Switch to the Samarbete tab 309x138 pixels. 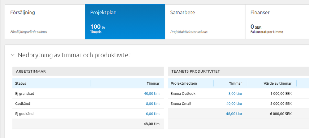[205, 22]
